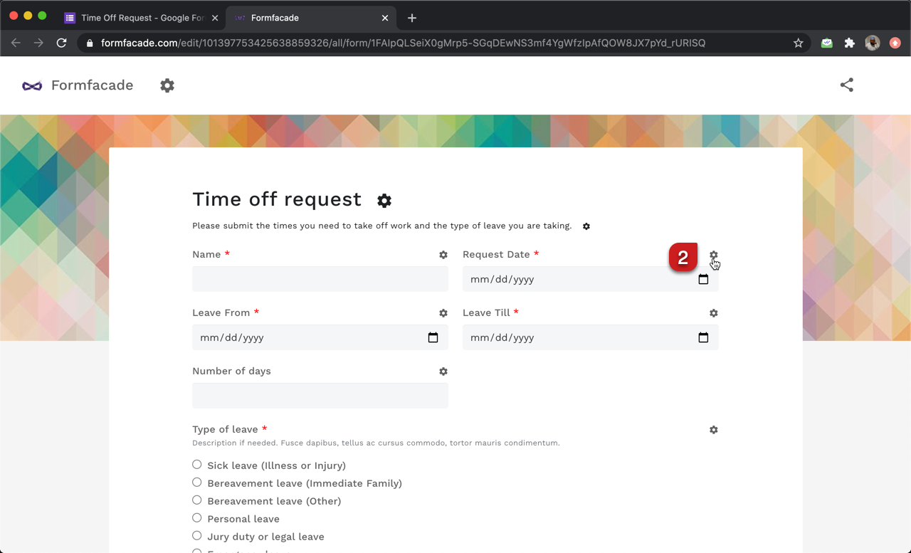Open the Request Date calendar picker
The image size is (911, 553).
pos(703,280)
